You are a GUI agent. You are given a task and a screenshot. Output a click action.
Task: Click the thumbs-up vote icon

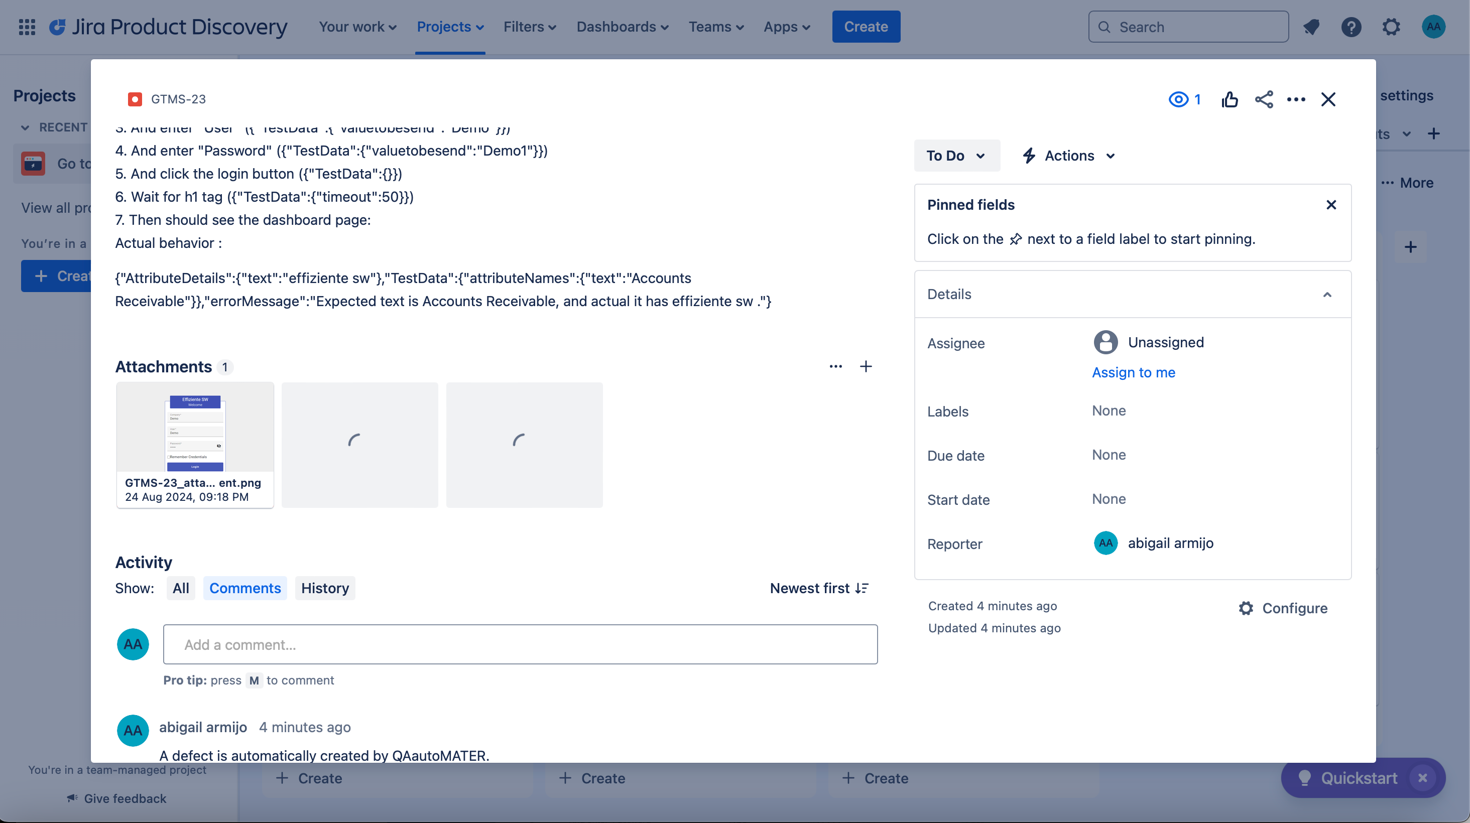[x=1230, y=99]
